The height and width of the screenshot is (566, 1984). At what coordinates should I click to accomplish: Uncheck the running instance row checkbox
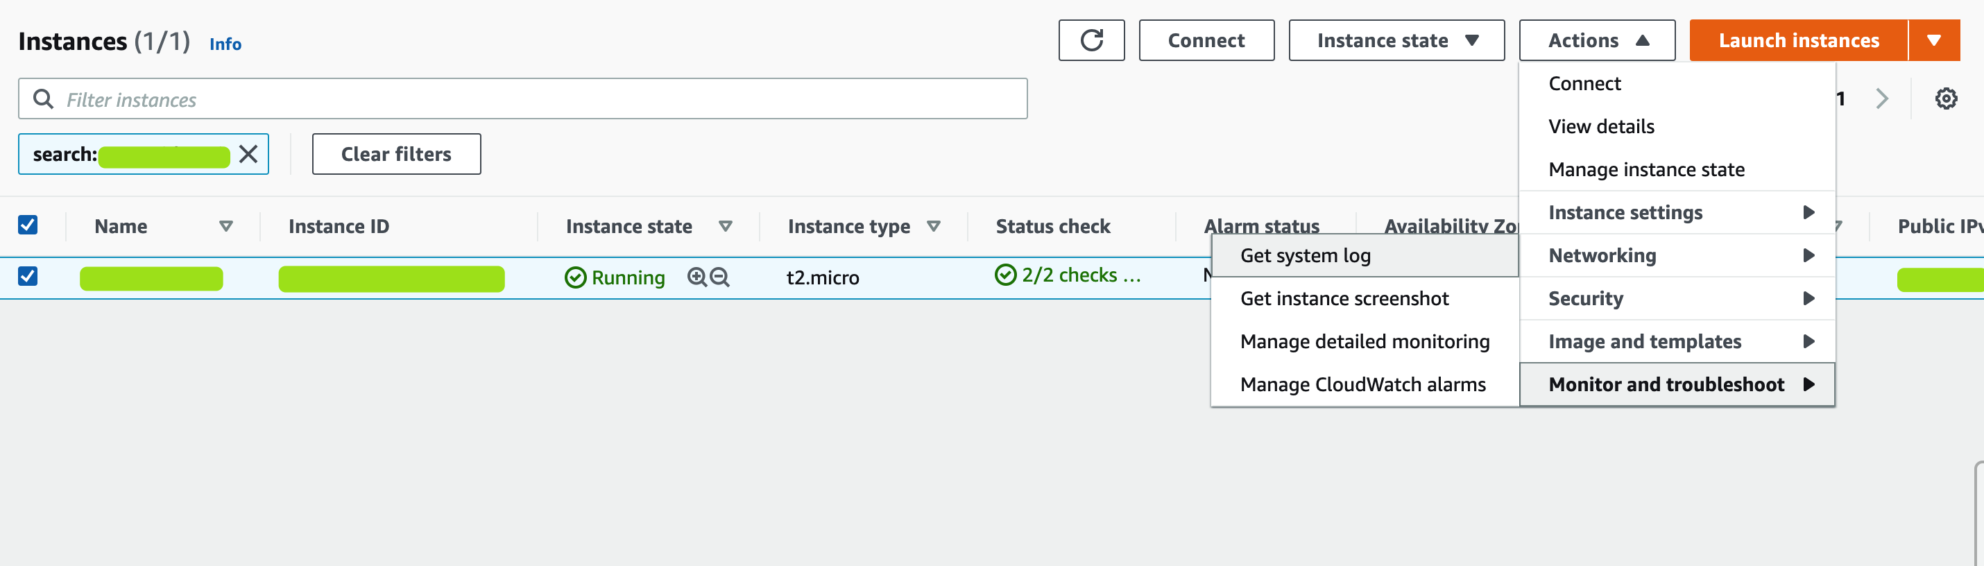pyautogui.click(x=28, y=275)
